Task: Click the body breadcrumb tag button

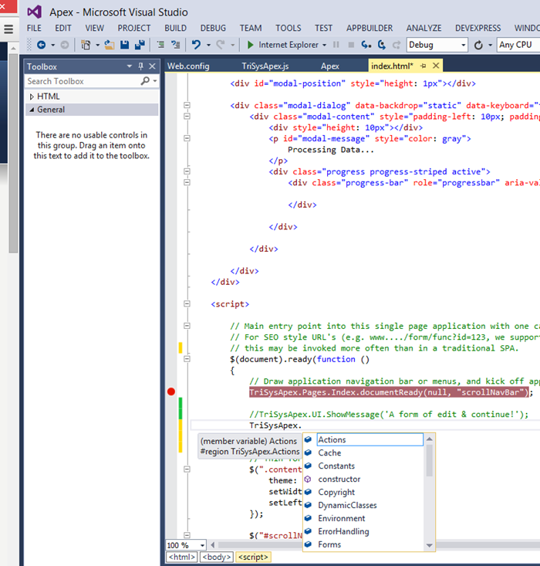Action: click(x=217, y=557)
